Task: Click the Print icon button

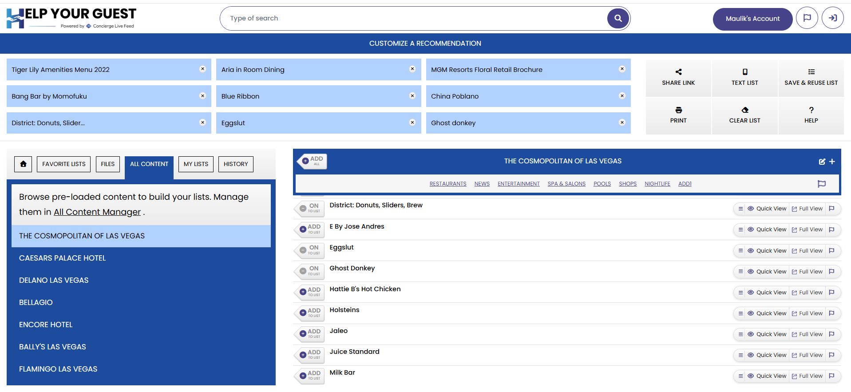Action: pos(678,110)
